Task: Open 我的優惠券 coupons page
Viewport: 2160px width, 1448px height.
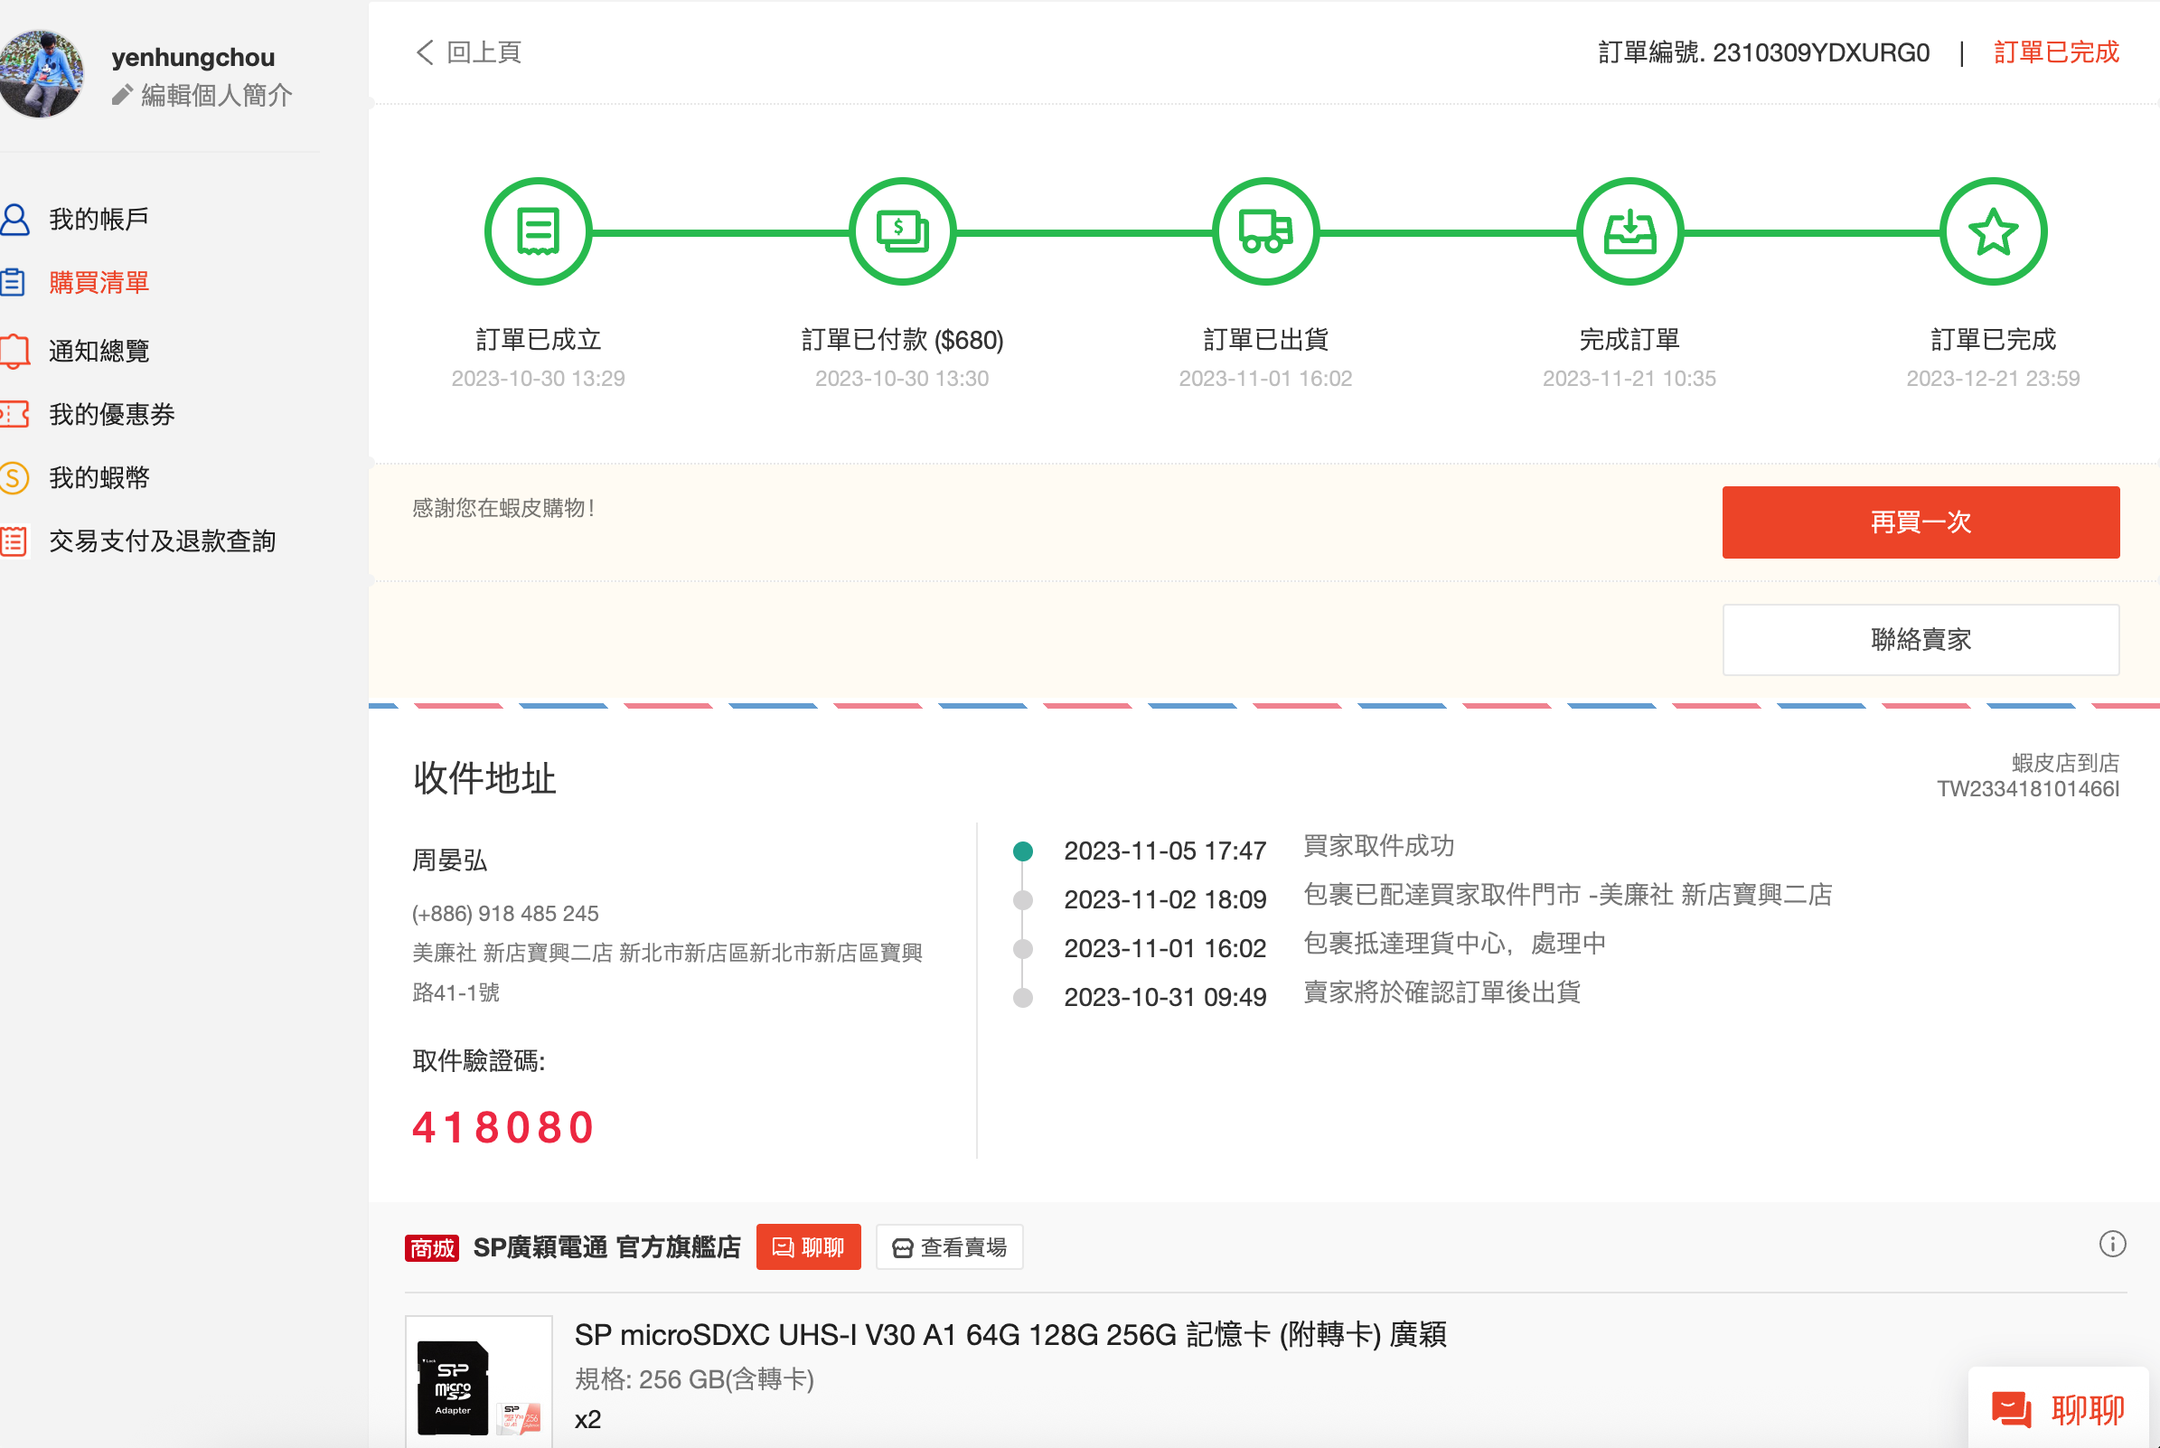Action: 112,415
